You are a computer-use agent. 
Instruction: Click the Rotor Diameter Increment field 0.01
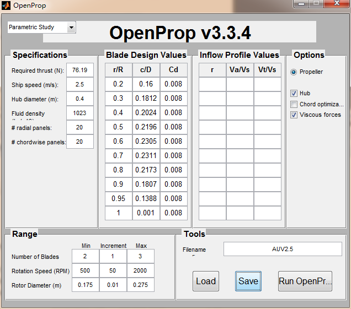pos(113,285)
